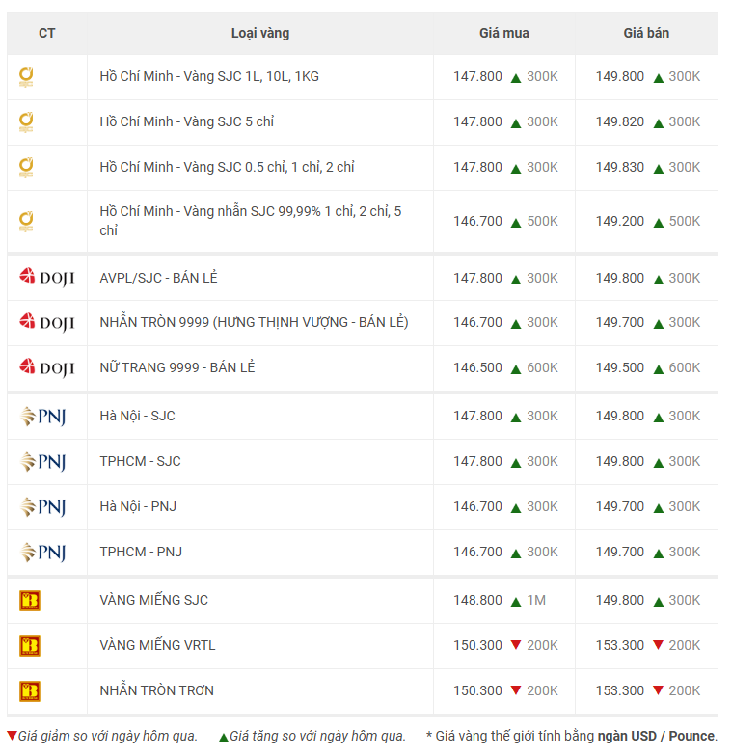This screenshot has width=732, height=756.
Task: Click the PNJ logo in the TPHCM - PNJ row
Action: pyautogui.click(x=42, y=553)
